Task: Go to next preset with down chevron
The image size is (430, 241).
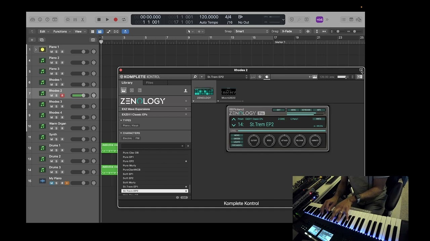Action: tap(233, 125)
